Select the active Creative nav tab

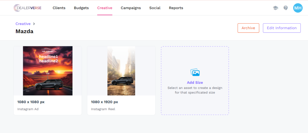click(105, 8)
